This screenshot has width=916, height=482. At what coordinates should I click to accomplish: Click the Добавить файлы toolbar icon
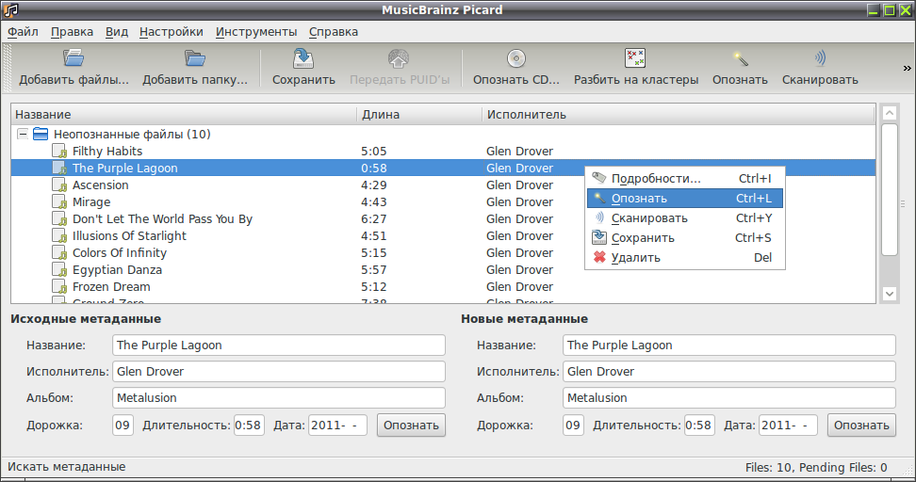click(x=74, y=57)
